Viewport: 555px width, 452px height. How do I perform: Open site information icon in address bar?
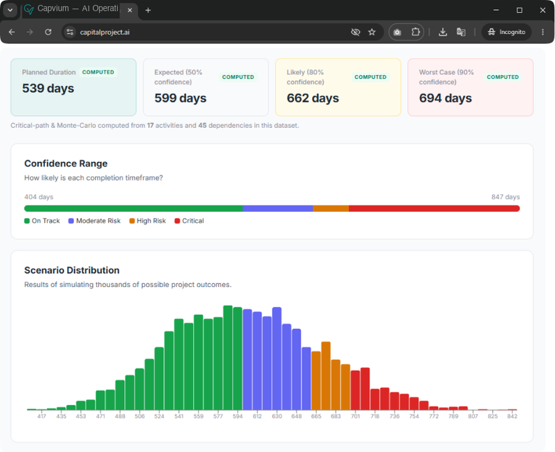coord(70,32)
